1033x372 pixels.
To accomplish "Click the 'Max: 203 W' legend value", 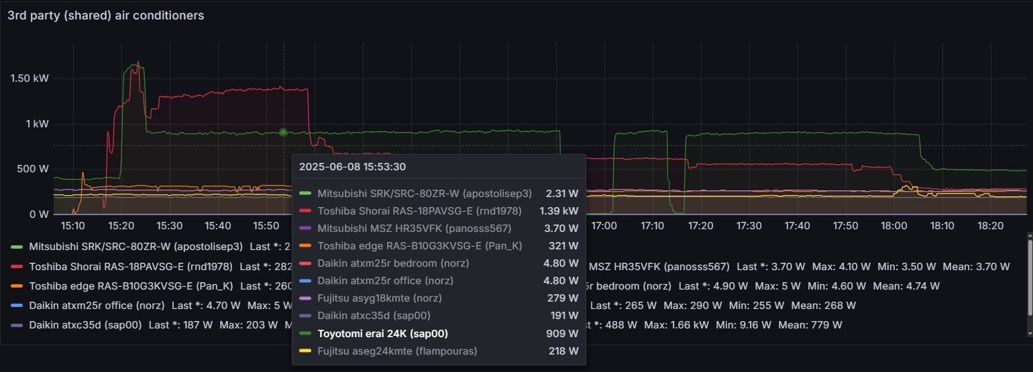I will tap(248, 324).
